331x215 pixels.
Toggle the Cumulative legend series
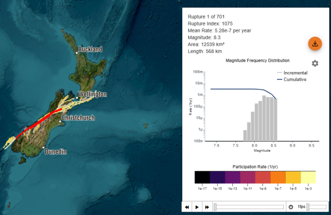pyautogui.click(x=292, y=80)
